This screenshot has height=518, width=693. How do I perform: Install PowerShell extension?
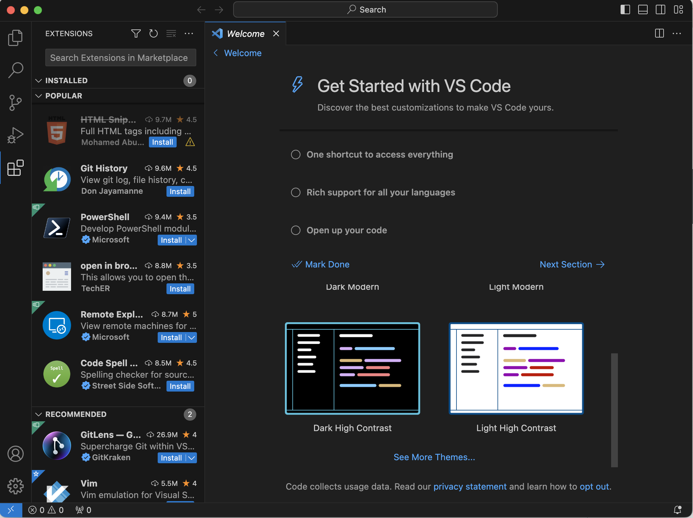click(x=172, y=240)
